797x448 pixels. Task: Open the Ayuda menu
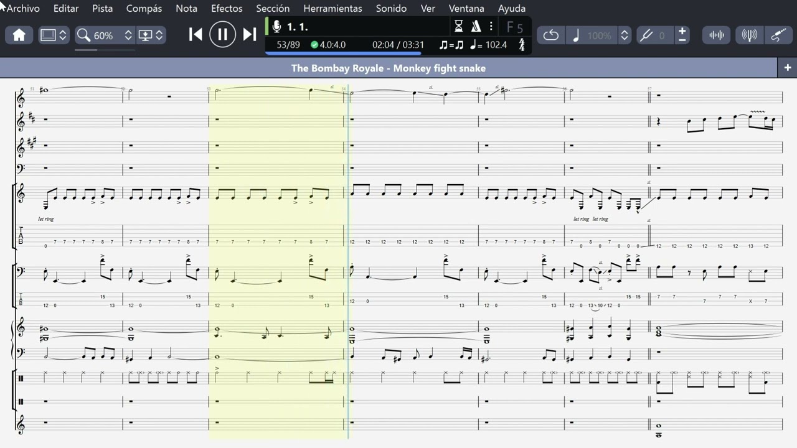(x=512, y=9)
